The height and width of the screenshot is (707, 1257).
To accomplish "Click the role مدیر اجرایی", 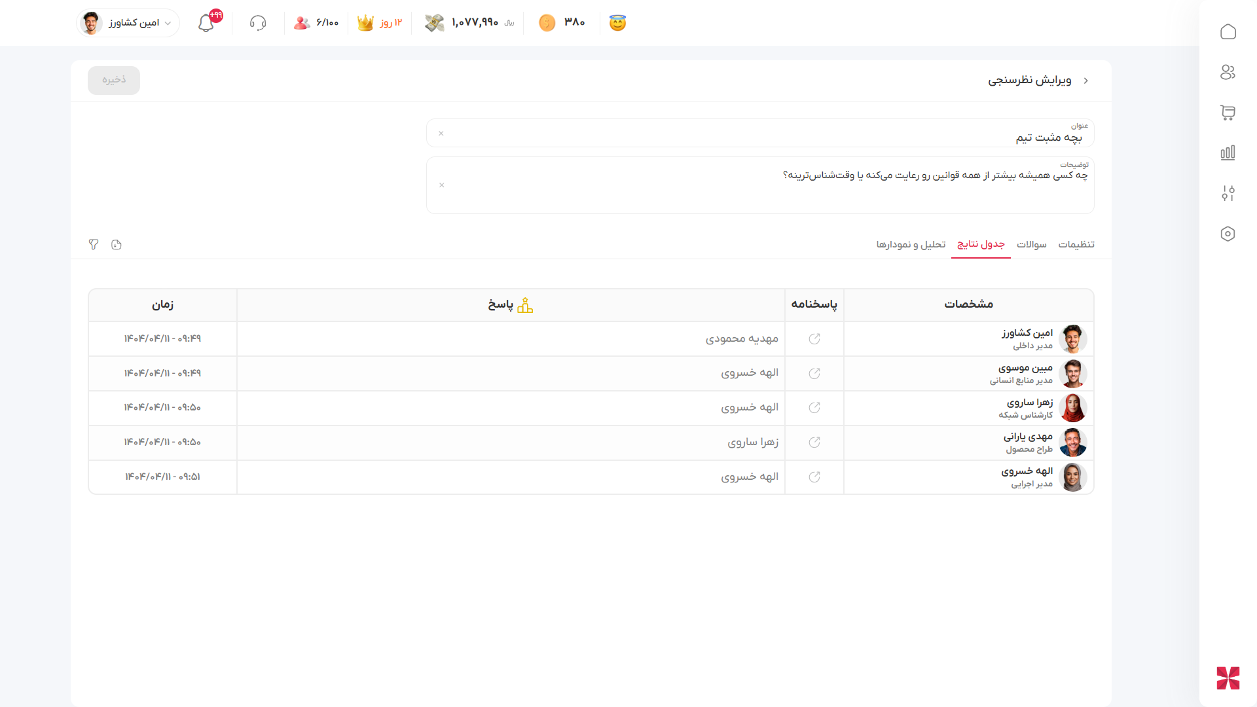I will coord(1032,484).
